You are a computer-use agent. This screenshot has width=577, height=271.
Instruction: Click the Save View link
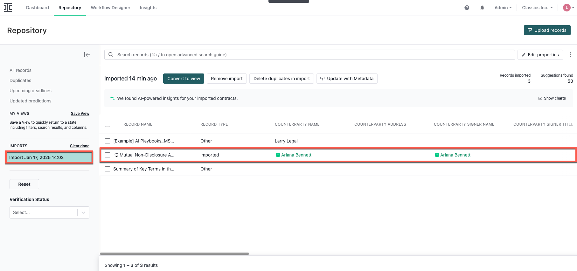[x=80, y=114]
